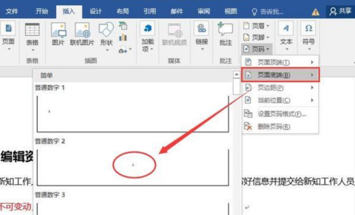Open the 邮件 (Mailings) tab

pos(176,11)
